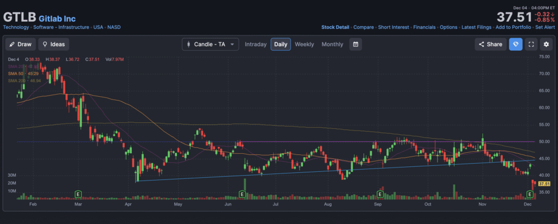Screen dimensions: 558x224
Task: Open chart settings gear
Action: coord(545,44)
